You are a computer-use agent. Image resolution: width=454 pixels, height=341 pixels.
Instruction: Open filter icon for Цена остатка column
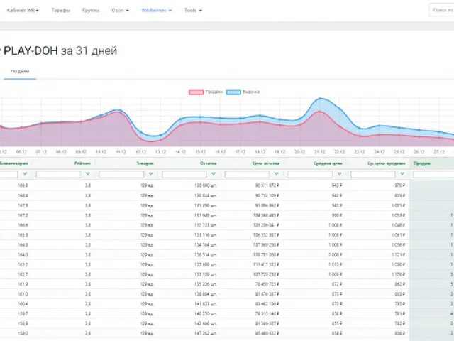pyautogui.click(x=277, y=174)
